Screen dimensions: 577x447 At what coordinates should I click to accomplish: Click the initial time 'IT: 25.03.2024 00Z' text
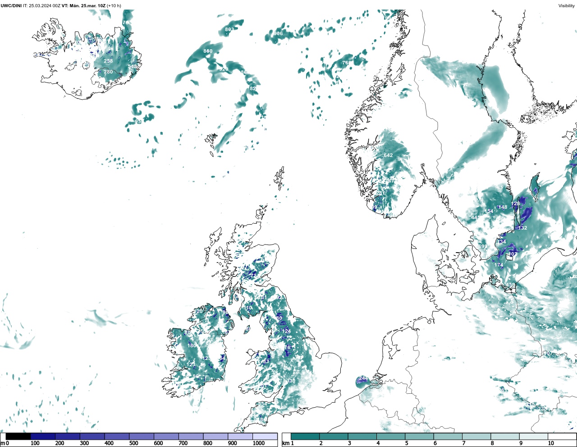click(42, 6)
